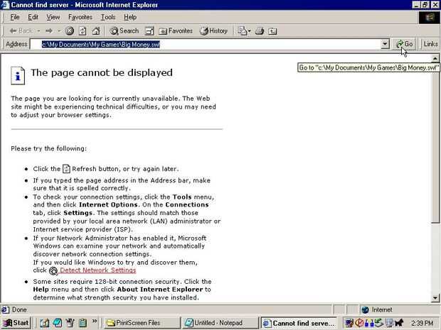Click the Detect Network Settings link
The width and height of the screenshot is (441, 330).
[98, 270]
